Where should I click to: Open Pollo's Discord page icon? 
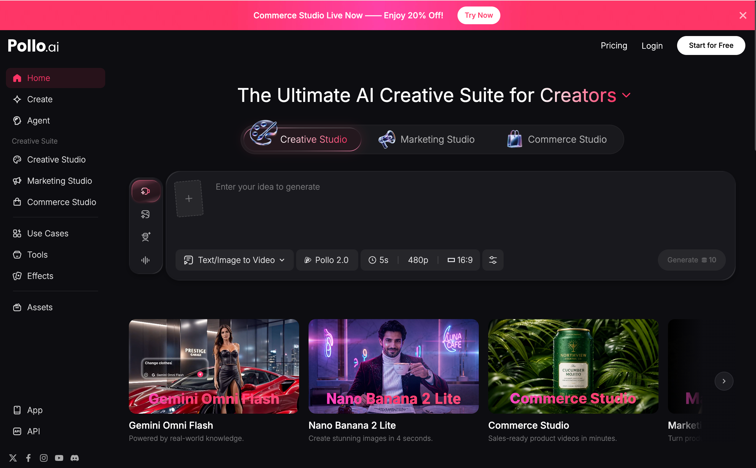coord(74,458)
